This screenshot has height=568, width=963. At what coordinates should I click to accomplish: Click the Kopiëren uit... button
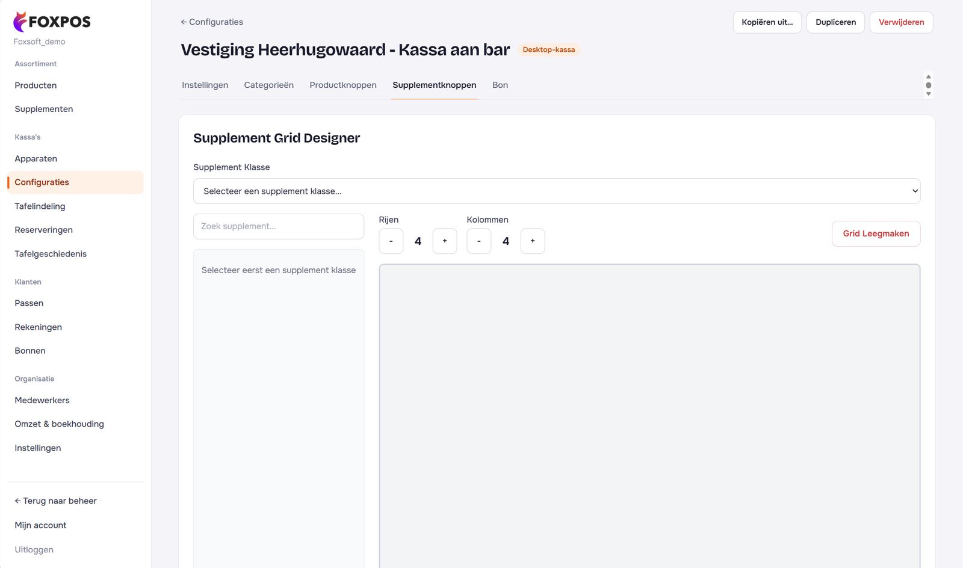point(767,22)
